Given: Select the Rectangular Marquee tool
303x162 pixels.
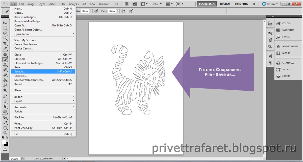Looking at the screenshot, I should (x=5, y=28).
